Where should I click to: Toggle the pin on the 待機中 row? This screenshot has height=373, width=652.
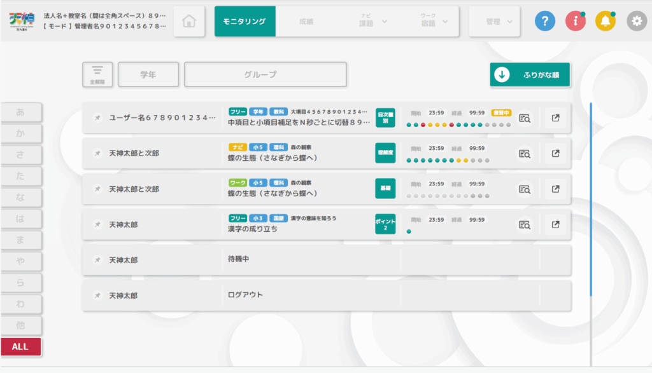point(97,260)
